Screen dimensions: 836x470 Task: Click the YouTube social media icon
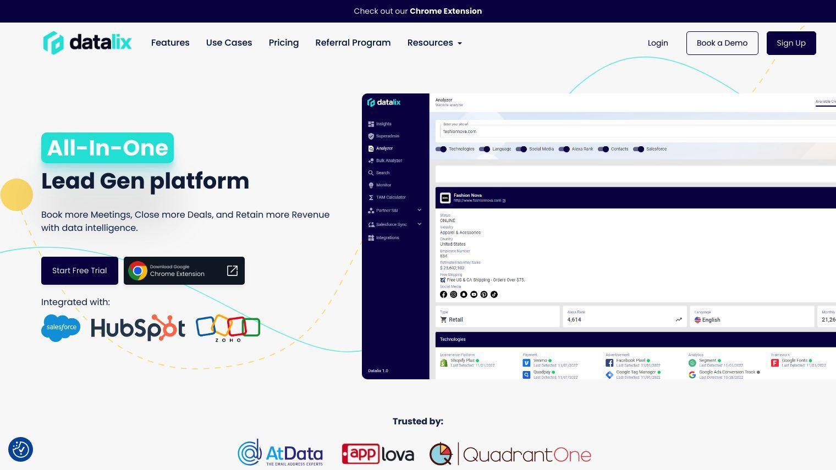click(474, 294)
